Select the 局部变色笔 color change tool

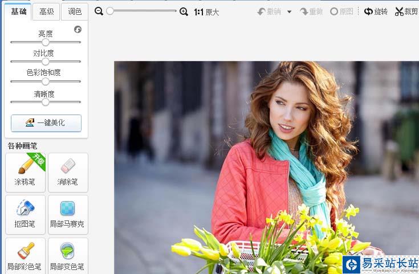tap(68, 256)
